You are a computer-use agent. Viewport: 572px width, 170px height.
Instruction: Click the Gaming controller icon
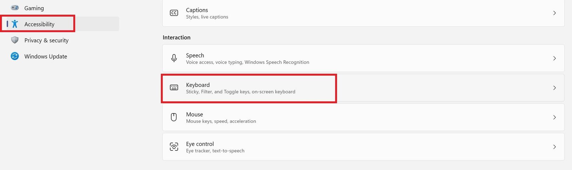click(15, 7)
